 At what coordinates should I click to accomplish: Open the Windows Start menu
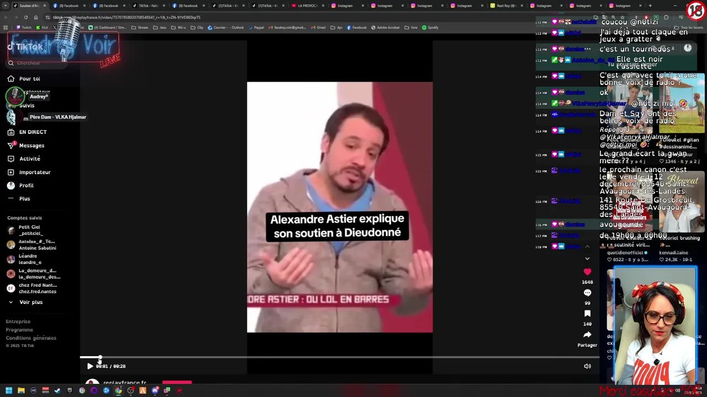8,390
